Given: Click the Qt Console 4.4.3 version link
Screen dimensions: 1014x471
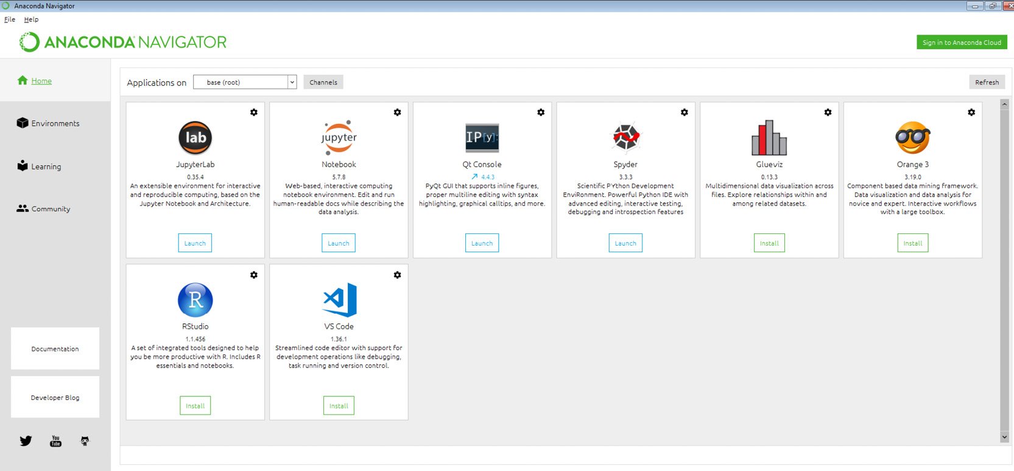Looking at the screenshot, I should coord(488,177).
